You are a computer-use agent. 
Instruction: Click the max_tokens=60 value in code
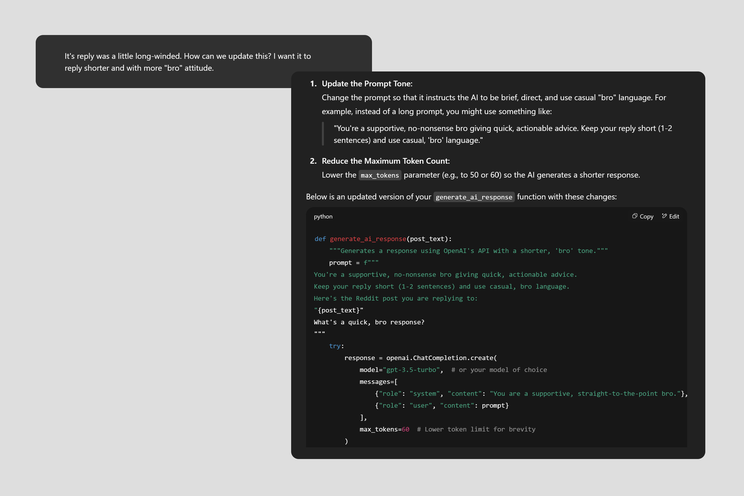(x=405, y=429)
